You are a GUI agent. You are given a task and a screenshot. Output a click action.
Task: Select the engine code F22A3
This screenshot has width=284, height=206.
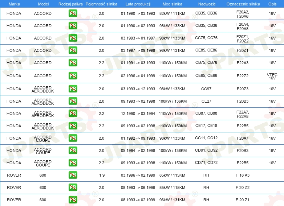coord(243,63)
